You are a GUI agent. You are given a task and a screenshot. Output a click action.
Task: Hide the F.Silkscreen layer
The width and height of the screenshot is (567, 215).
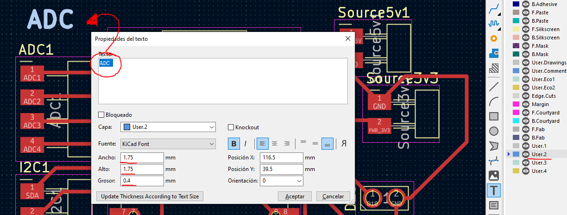[526, 29]
